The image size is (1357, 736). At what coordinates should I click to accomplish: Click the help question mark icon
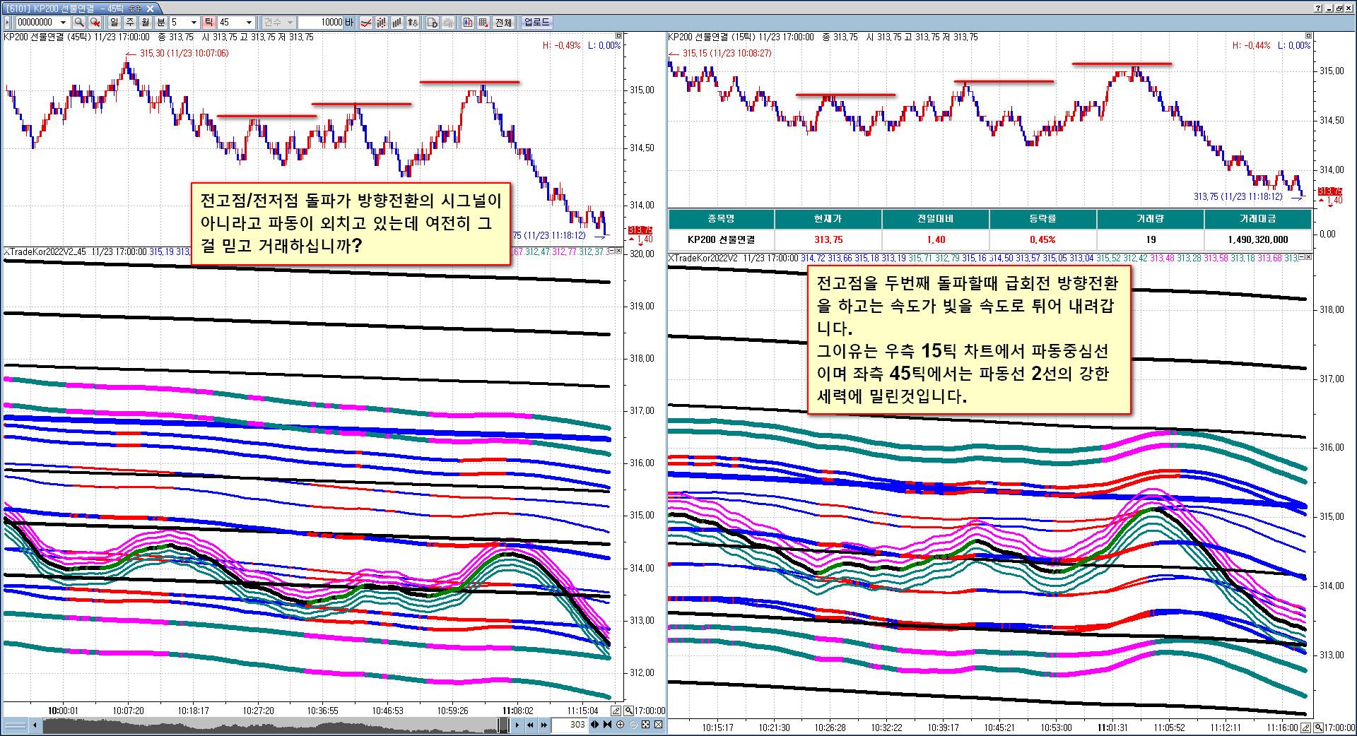[1319, 8]
